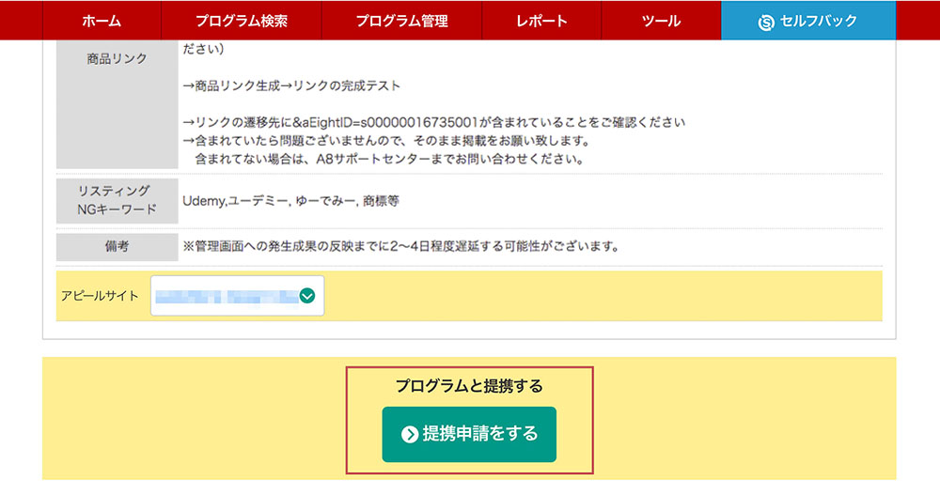The height and width of the screenshot is (495, 940).
Task: Open the アピールサイト dropdown selector
Action: [x=237, y=296]
